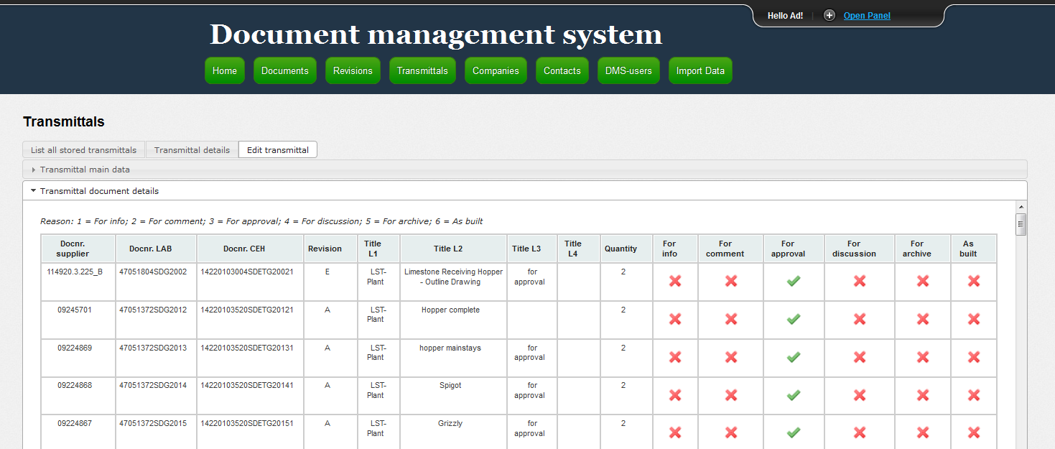Click the plus icon beside Open Panel
Image resolution: width=1055 pixels, height=449 pixels.
(829, 15)
